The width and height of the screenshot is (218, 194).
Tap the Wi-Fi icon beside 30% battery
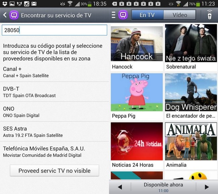pos(70,4)
